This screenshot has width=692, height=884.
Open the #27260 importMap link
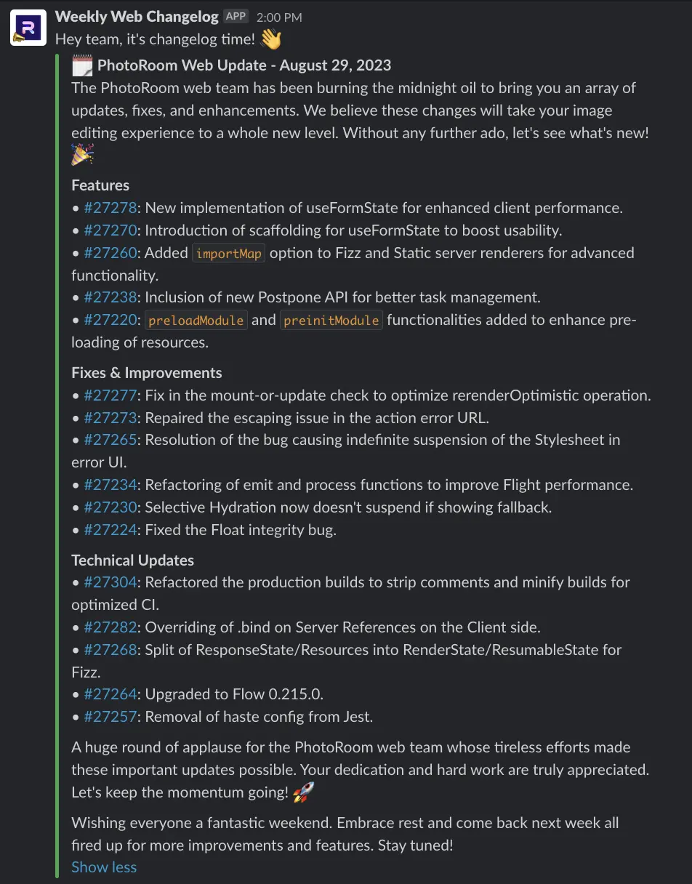(110, 253)
